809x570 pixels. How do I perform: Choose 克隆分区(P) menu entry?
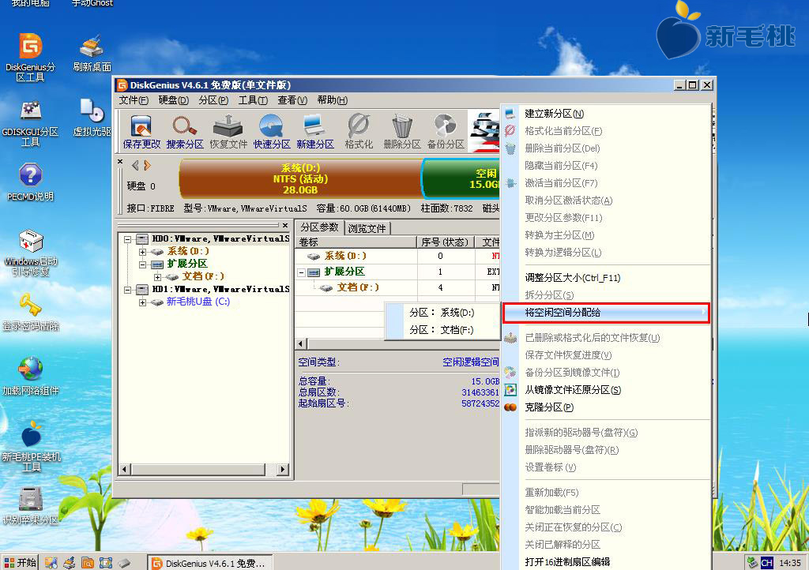(606, 407)
